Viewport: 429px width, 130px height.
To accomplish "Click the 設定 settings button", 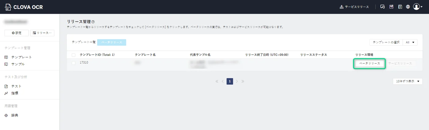I will point(17,33).
